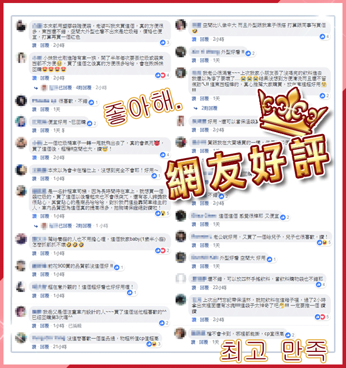Click the haha reaction on 沒這麼喜歡一個產品過 comment
This screenshot has height=368, width=346.
point(154,344)
